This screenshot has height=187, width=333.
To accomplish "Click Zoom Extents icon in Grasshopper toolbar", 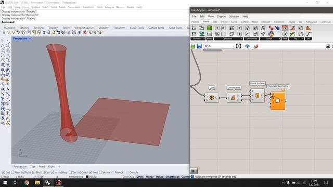I will [x=238, y=46].
